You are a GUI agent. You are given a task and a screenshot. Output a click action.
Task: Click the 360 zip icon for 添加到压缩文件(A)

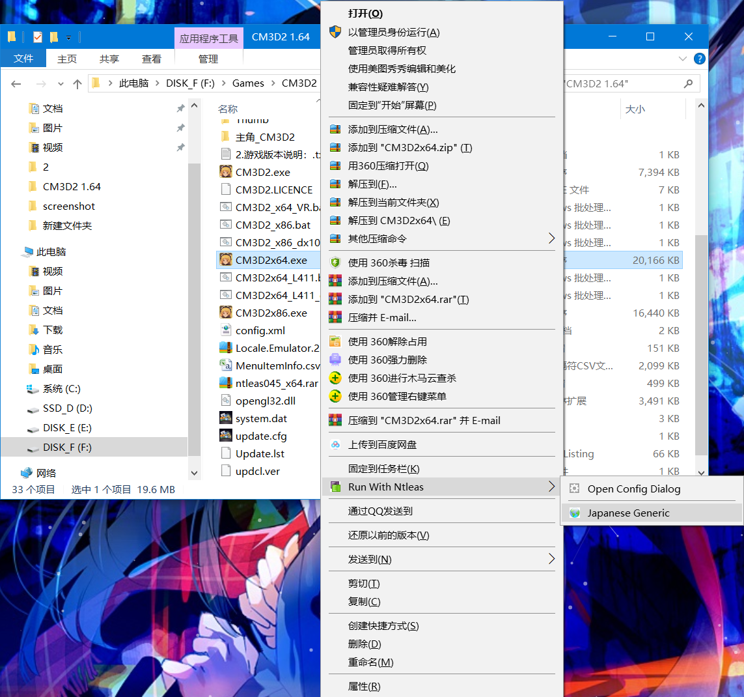(x=335, y=129)
